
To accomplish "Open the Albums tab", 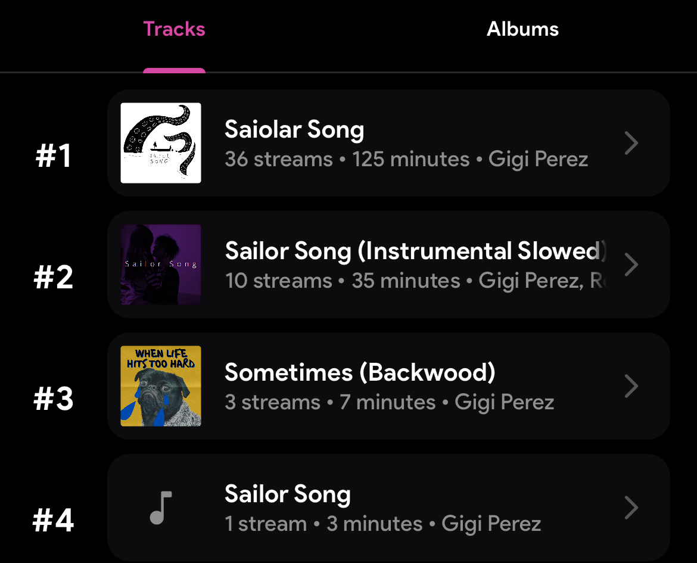I will 522,29.
